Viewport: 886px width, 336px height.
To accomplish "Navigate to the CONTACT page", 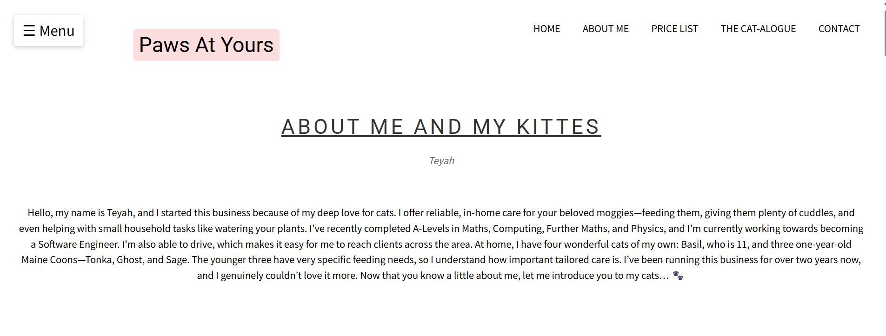I will pos(839,29).
